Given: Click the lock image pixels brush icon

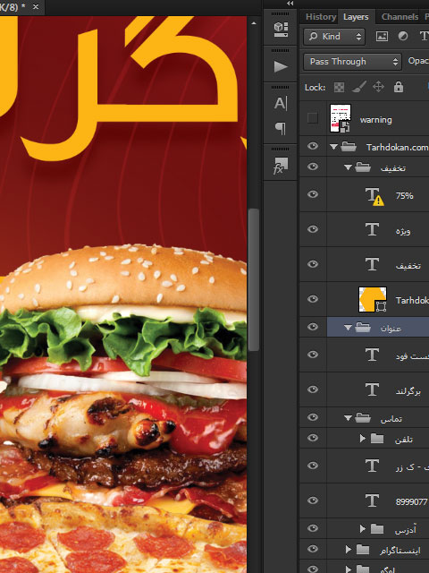Looking at the screenshot, I should tap(359, 87).
